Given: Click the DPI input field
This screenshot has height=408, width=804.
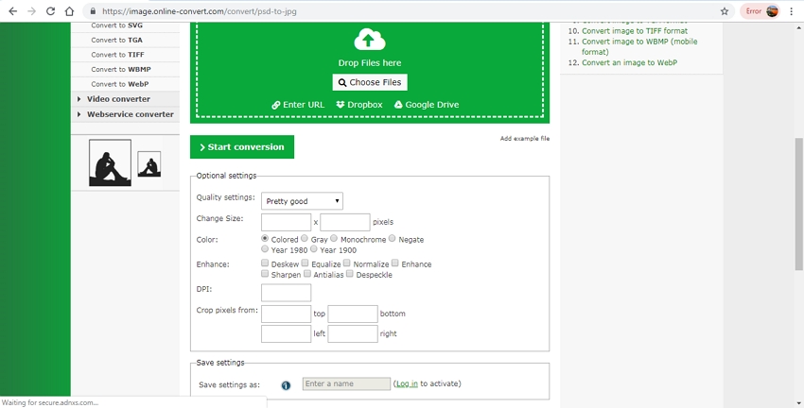Looking at the screenshot, I should click(x=286, y=293).
